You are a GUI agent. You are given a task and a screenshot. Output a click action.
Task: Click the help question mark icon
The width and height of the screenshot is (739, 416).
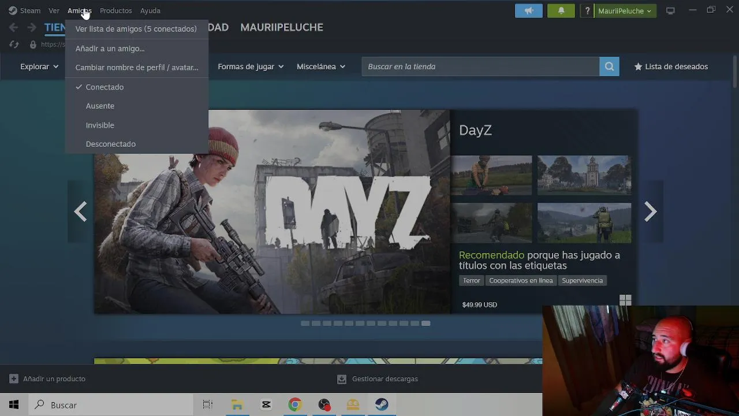587,10
